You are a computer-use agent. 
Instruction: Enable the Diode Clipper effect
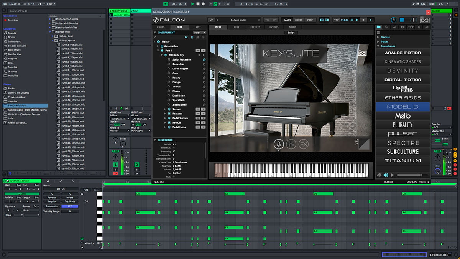(204, 69)
